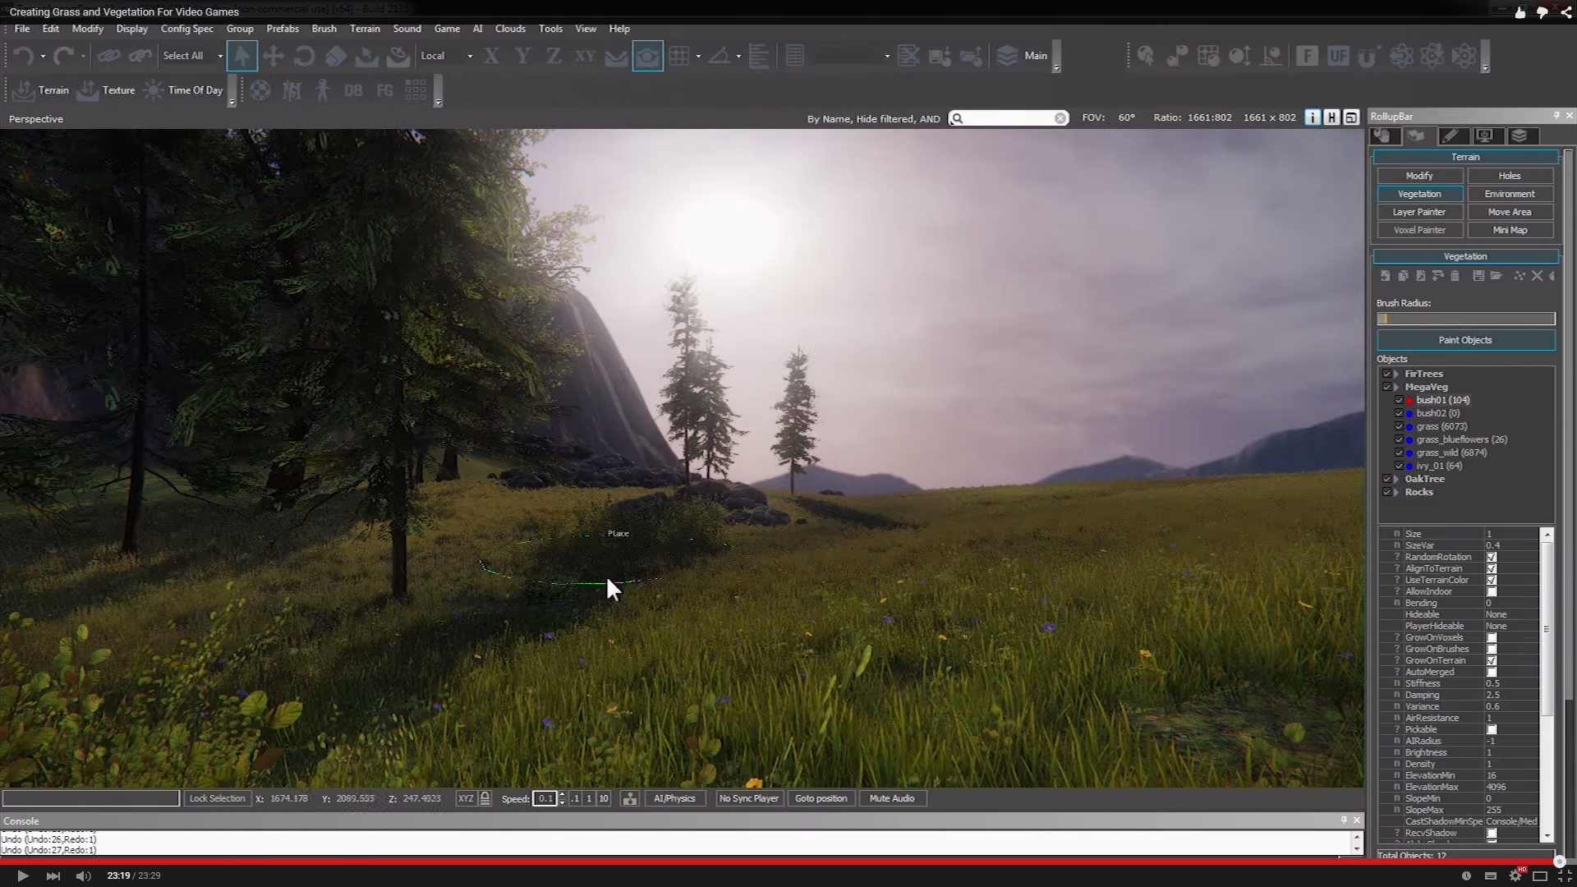Viewport: 1577px width, 887px height.
Task: Enable the GrowOnBrushes checkbox
Action: tap(1492, 649)
